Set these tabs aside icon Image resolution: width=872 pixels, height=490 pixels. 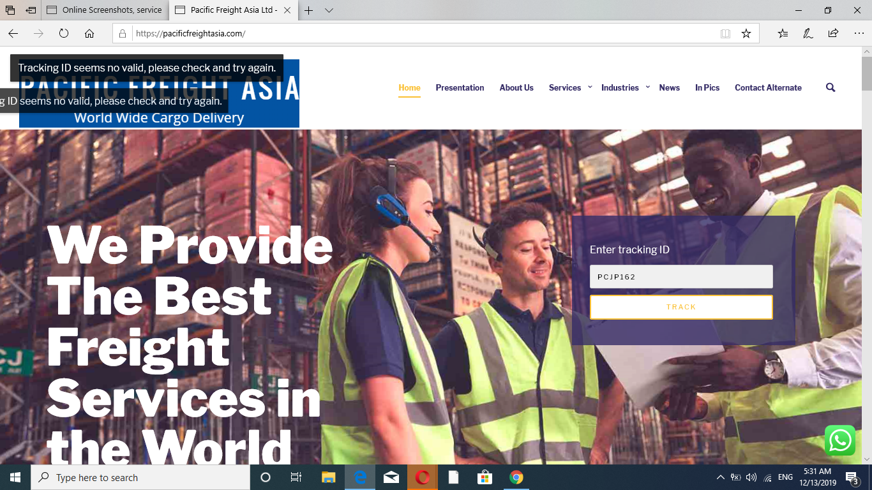31,10
